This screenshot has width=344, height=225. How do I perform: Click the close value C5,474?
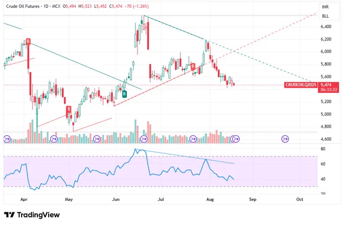click(116, 7)
